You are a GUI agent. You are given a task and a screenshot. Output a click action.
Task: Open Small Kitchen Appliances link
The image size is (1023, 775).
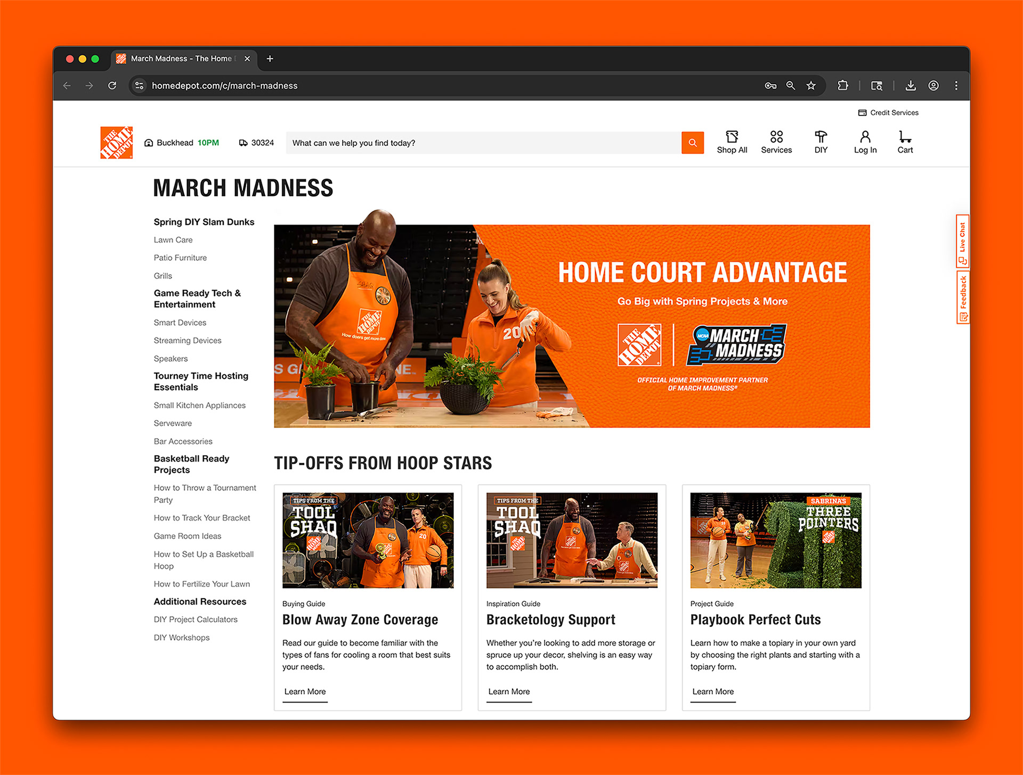coord(200,406)
